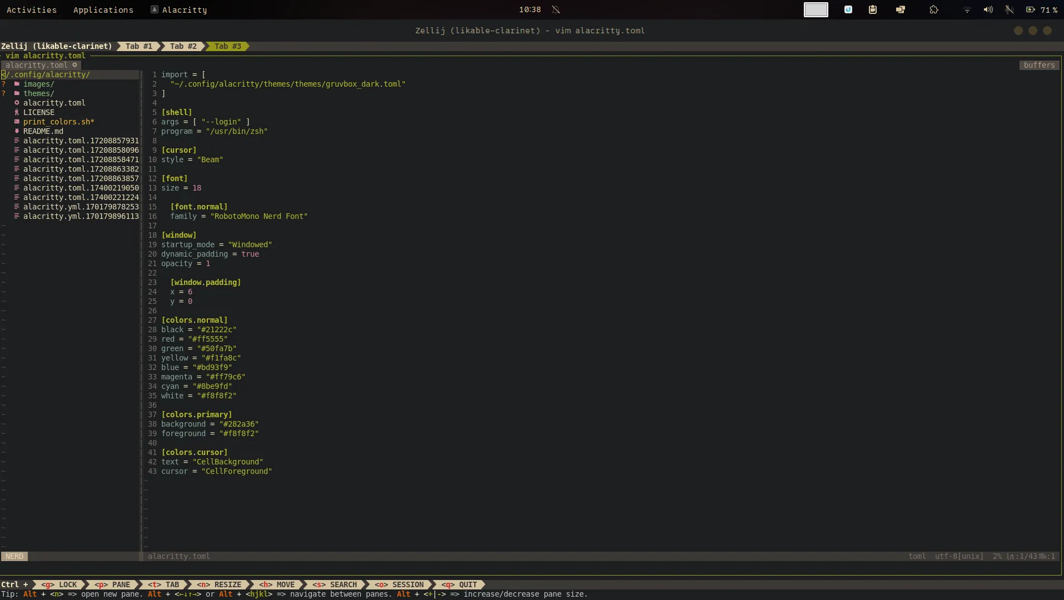Click the dynamic_padding true value
The image size is (1064, 600).
[250, 254]
